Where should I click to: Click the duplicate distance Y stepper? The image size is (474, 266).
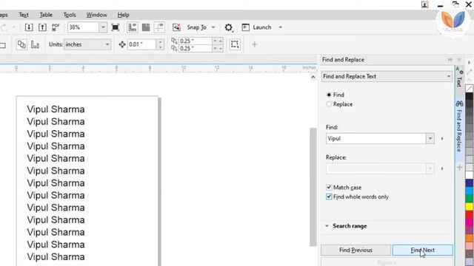(218, 48)
